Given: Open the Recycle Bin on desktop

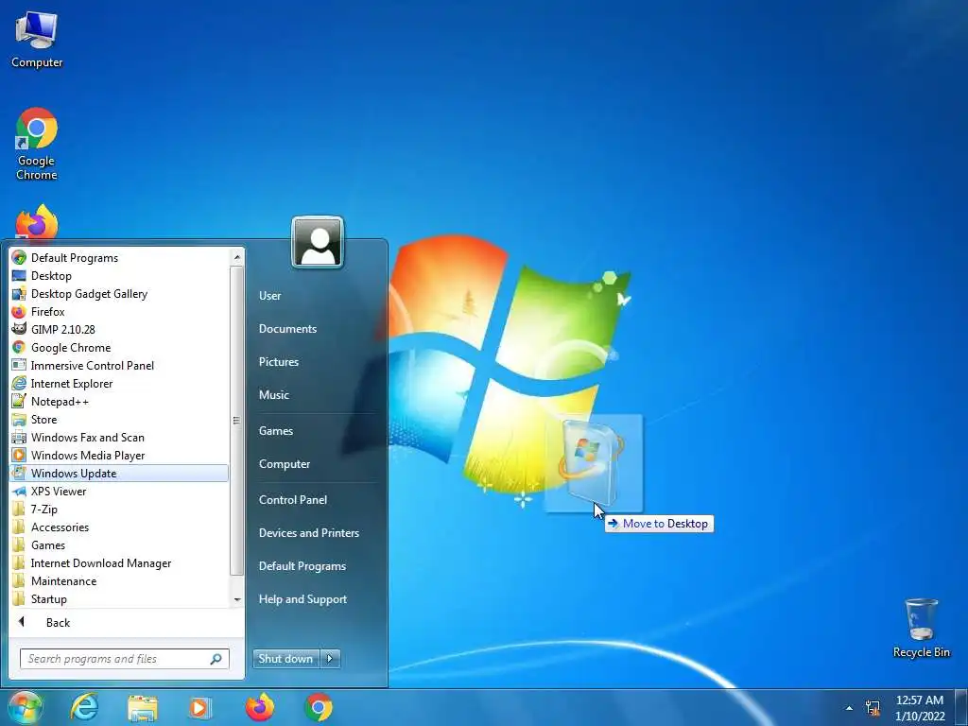Looking at the screenshot, I should [x=921, y=628].
